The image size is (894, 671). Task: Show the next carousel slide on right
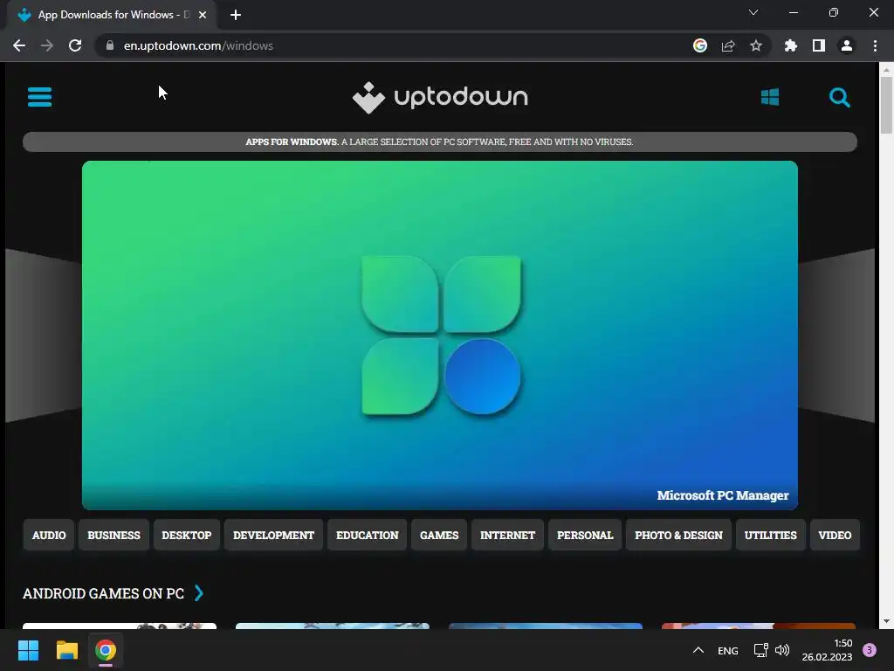coord(836,335)
